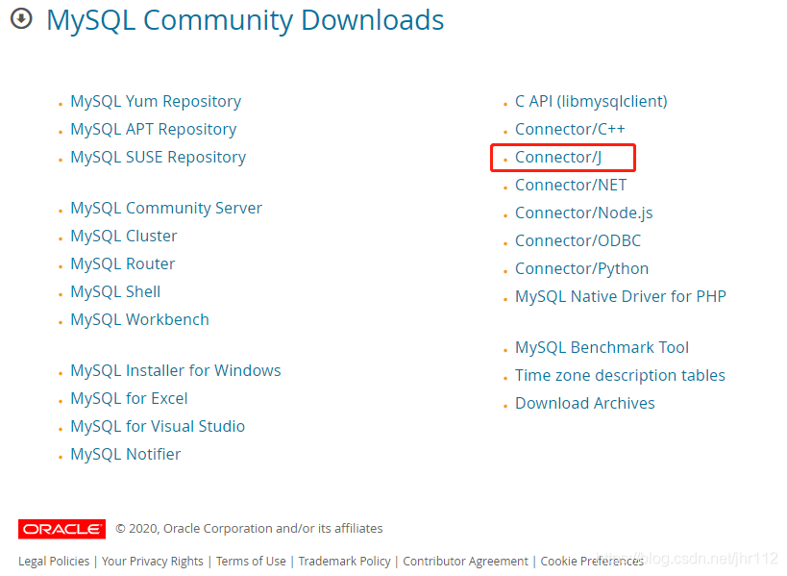This screenshot has width=787, height=576.
Task: Open the MySQL APT Repository link
Action: [x=153, y=130]
